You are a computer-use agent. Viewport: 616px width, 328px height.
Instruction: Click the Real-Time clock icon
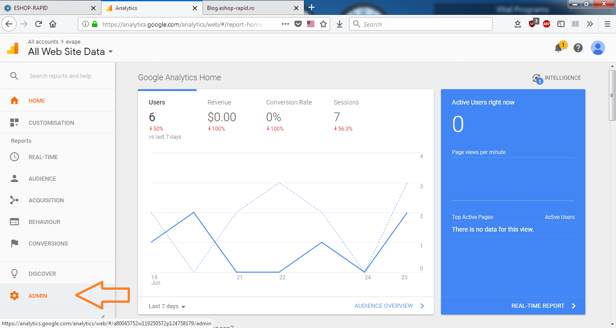(x=14, y=157)
